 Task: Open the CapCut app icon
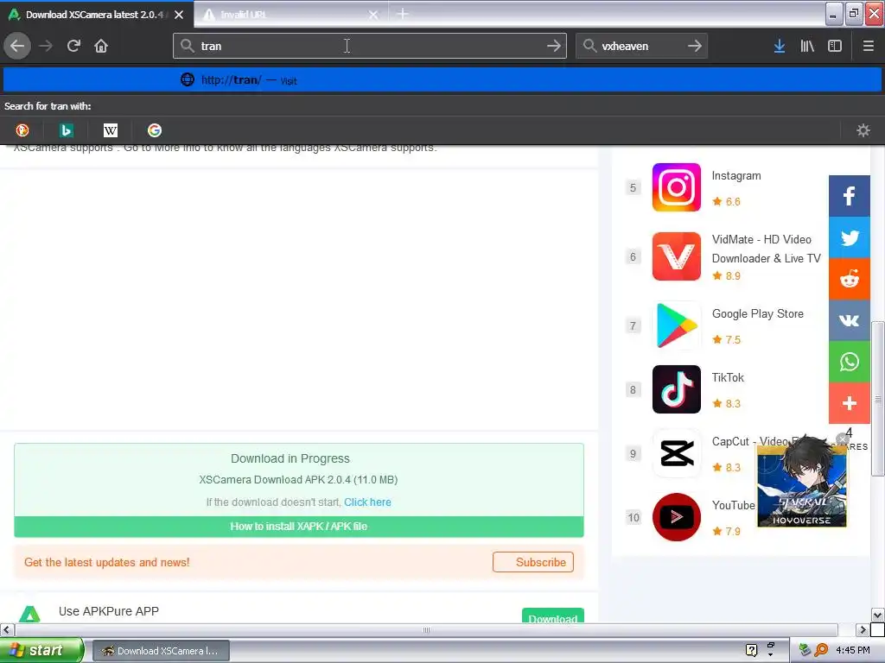[x=676, y=453]
